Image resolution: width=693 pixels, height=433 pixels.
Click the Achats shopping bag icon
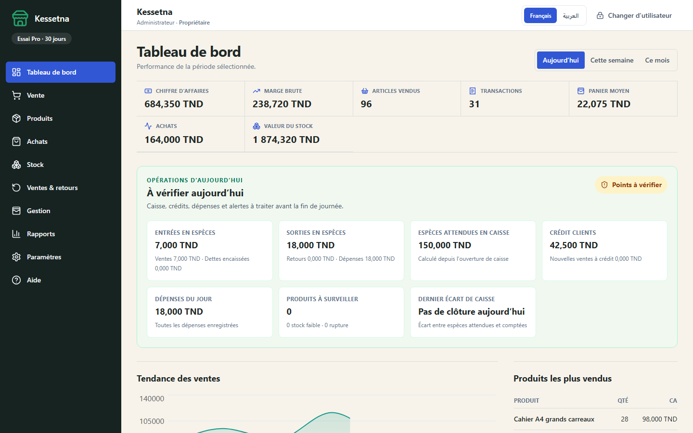coord(16,141)
